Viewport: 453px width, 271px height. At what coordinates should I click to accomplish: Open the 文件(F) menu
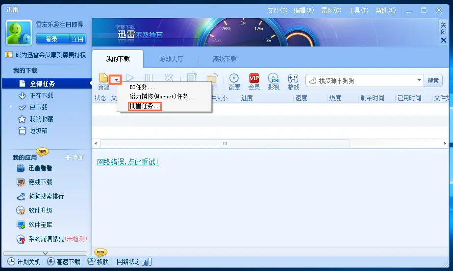click(277, 10)
